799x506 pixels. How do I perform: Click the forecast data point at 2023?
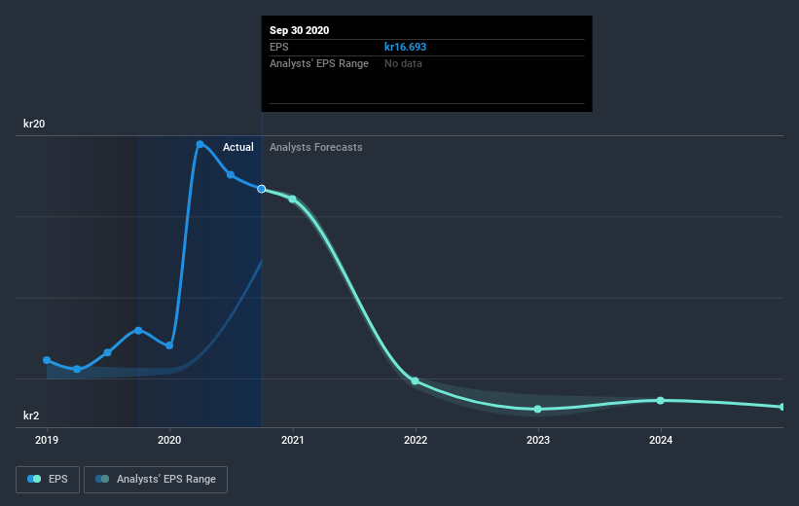(x=538, y=410)
